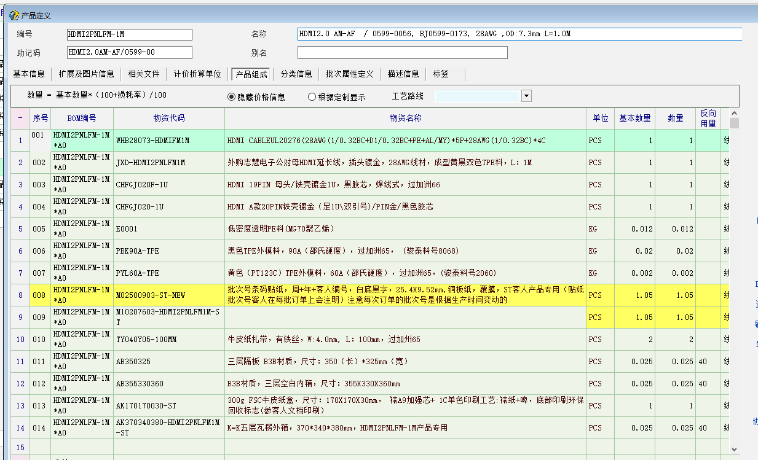Viewport: 758px width, 460px height.
Task: Focus the 助记码 input field
Action: [129, 53]
